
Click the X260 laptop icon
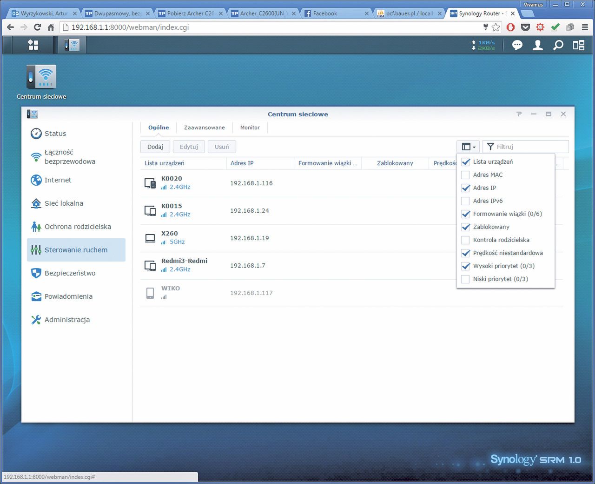click(x=150, y=238)
